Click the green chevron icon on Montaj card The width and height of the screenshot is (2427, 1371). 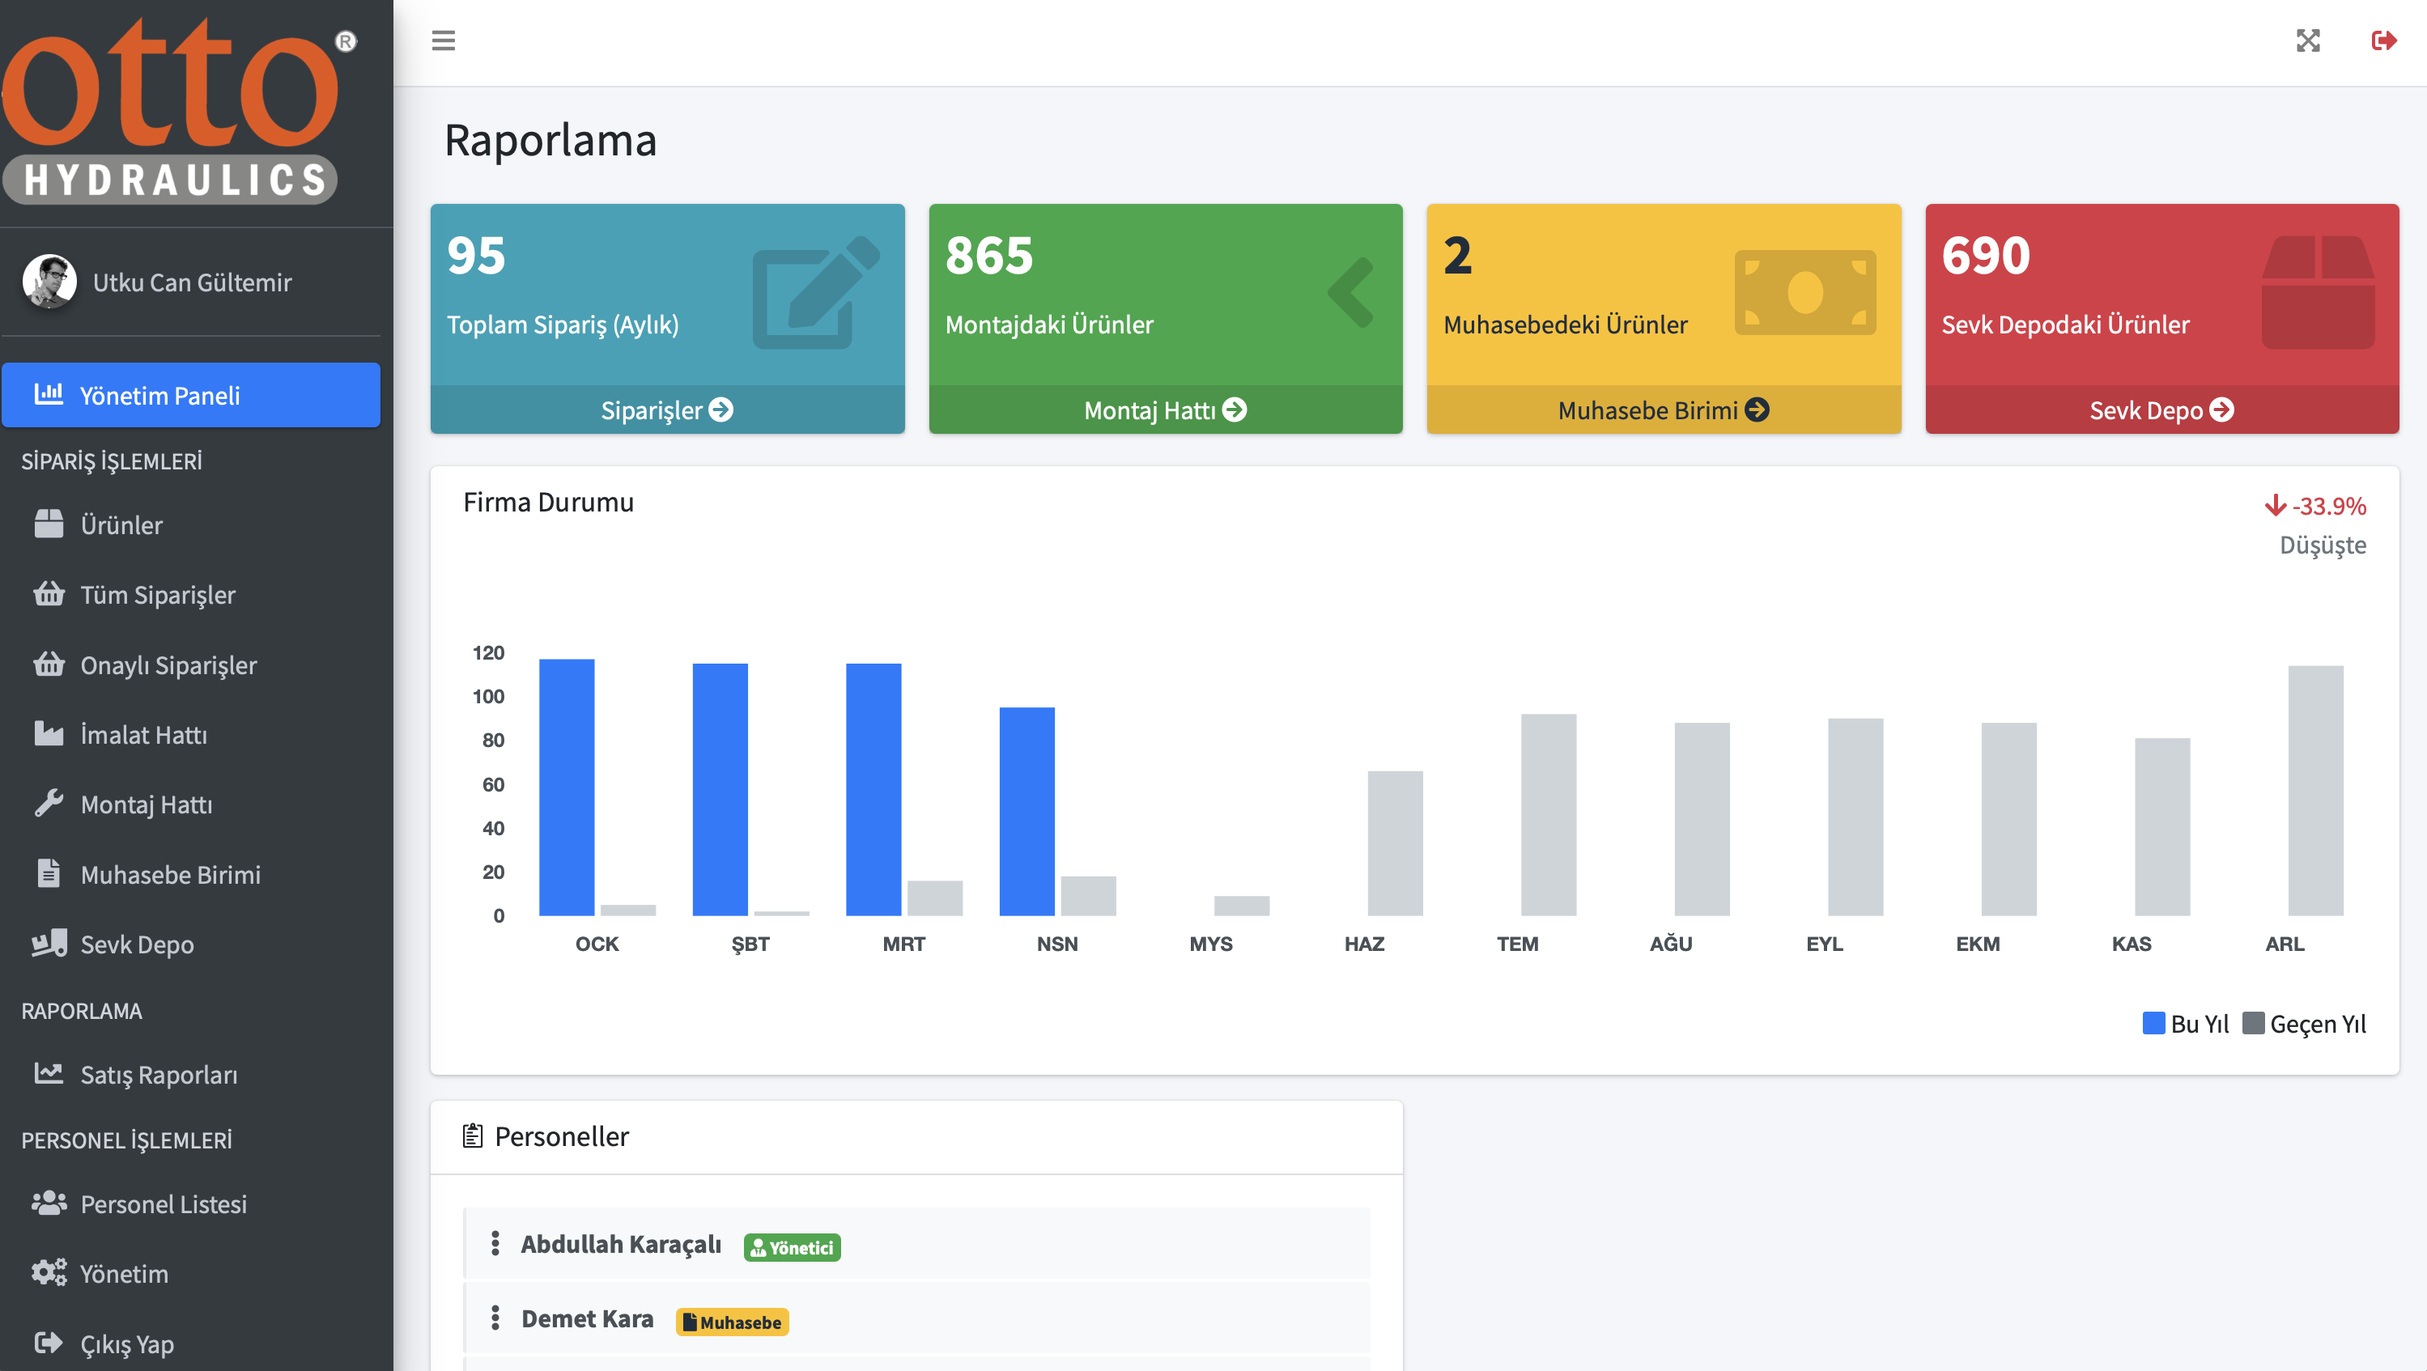tap(1351, 293)
